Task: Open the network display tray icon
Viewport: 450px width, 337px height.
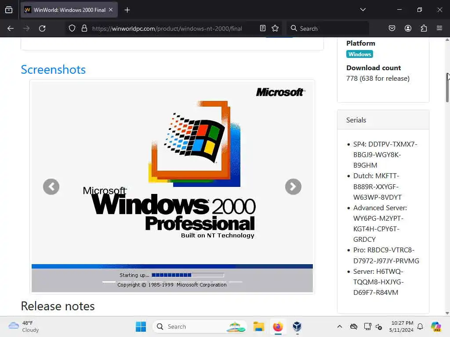Action: (x=367, y=326)
